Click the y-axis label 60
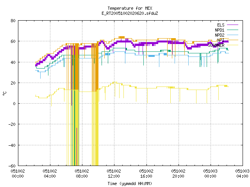The image size is (250, 187). point(13,41)
